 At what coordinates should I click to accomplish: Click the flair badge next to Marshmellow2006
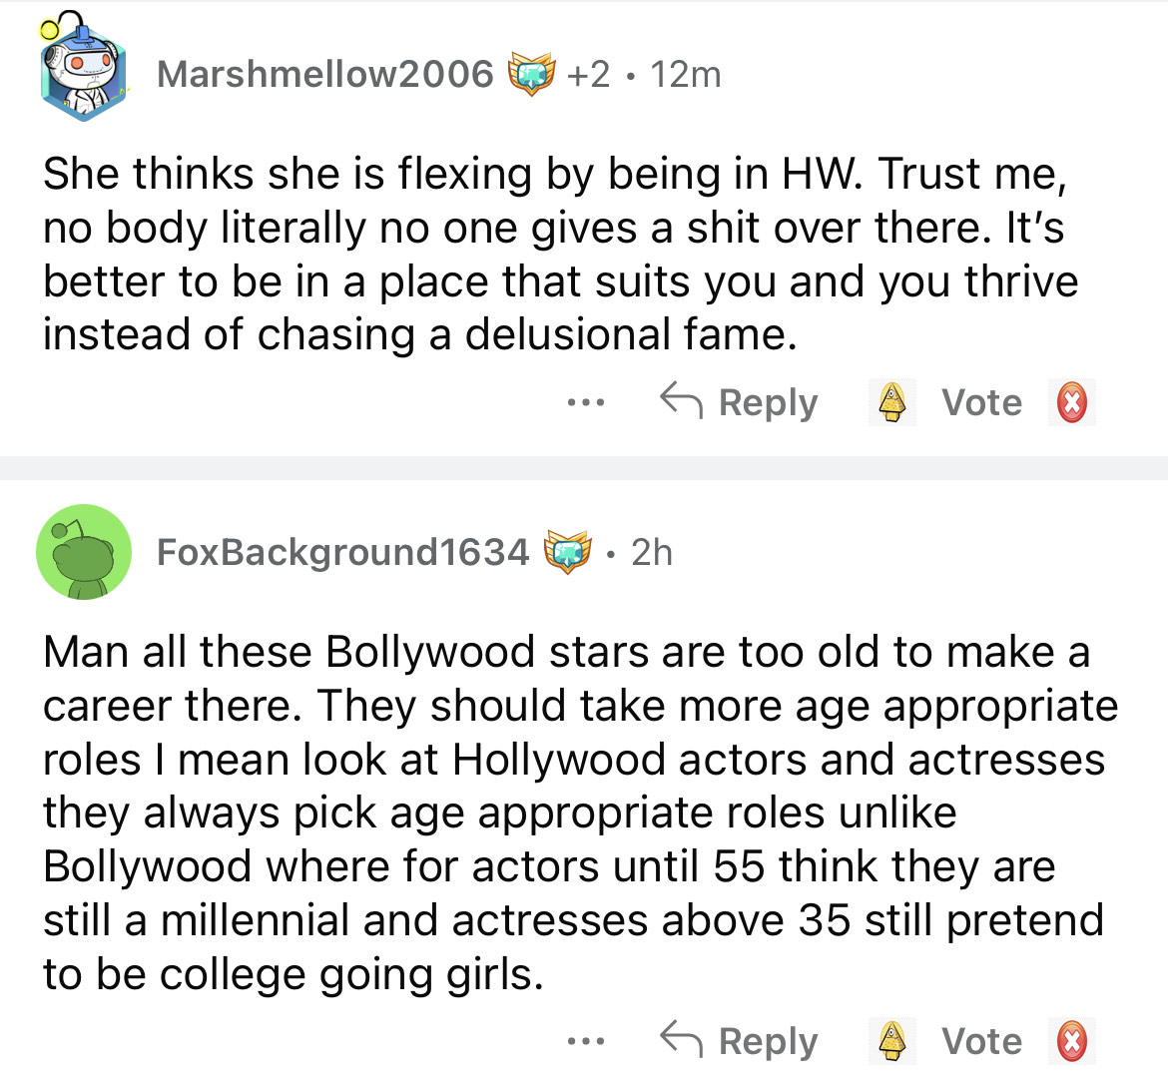click(532, 75)
